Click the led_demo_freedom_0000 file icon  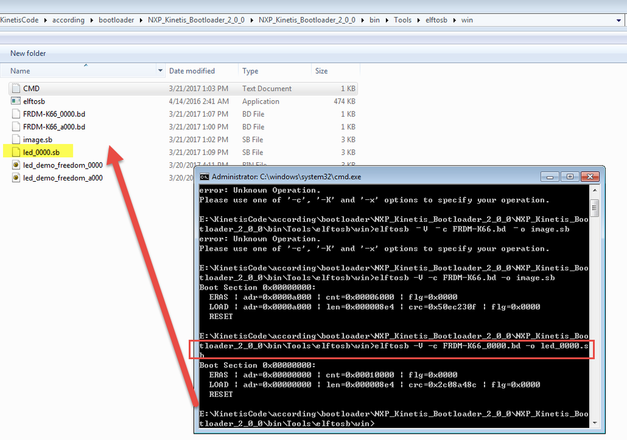[x=16, y=165]
